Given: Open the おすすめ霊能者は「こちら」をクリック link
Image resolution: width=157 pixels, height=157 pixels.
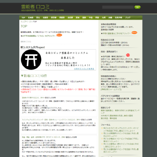Looking at the screenshot, I should coord(39,36).
